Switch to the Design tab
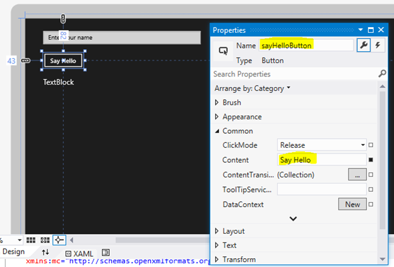 (x=13, y=251)
